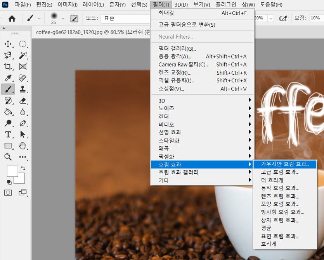Open the brush preset picker arrow
Image resolution: width=324 pixels, height=260 pixels.
pyautogui.click(x=63, y=19)
